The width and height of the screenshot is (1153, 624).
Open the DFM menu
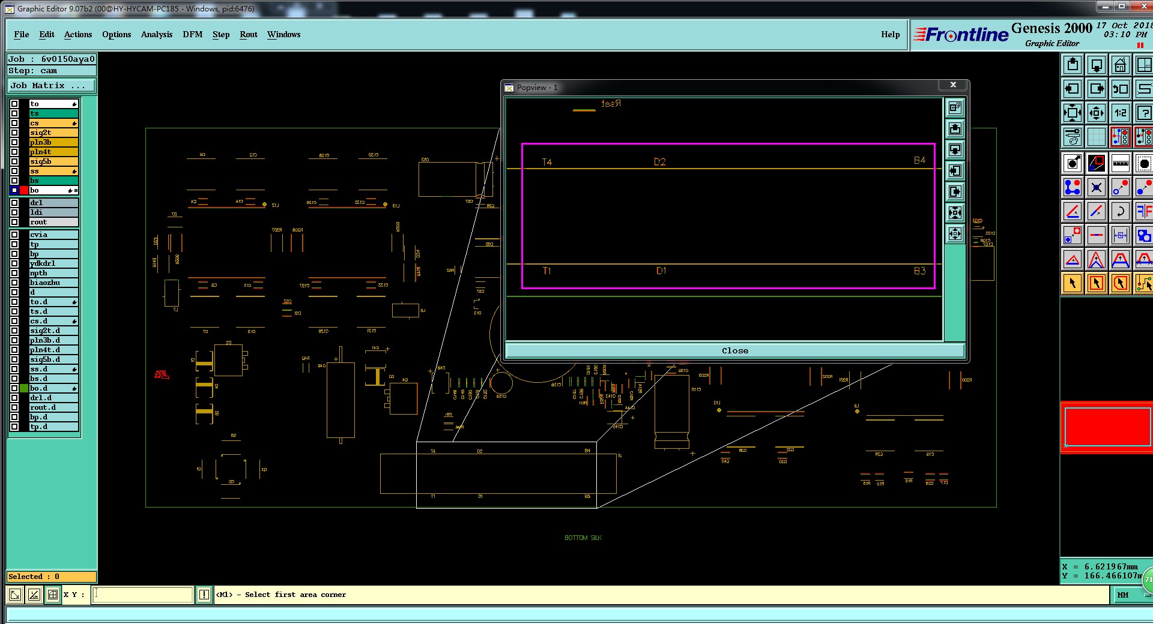pos(193,34)
